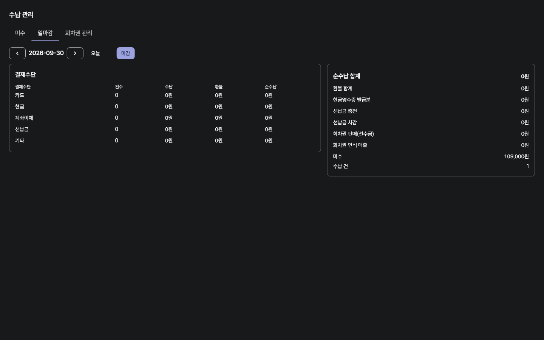Viewport: 544px width, 340px height.
Task: Select the 계좌이체 row label
Action: point(24,118)
